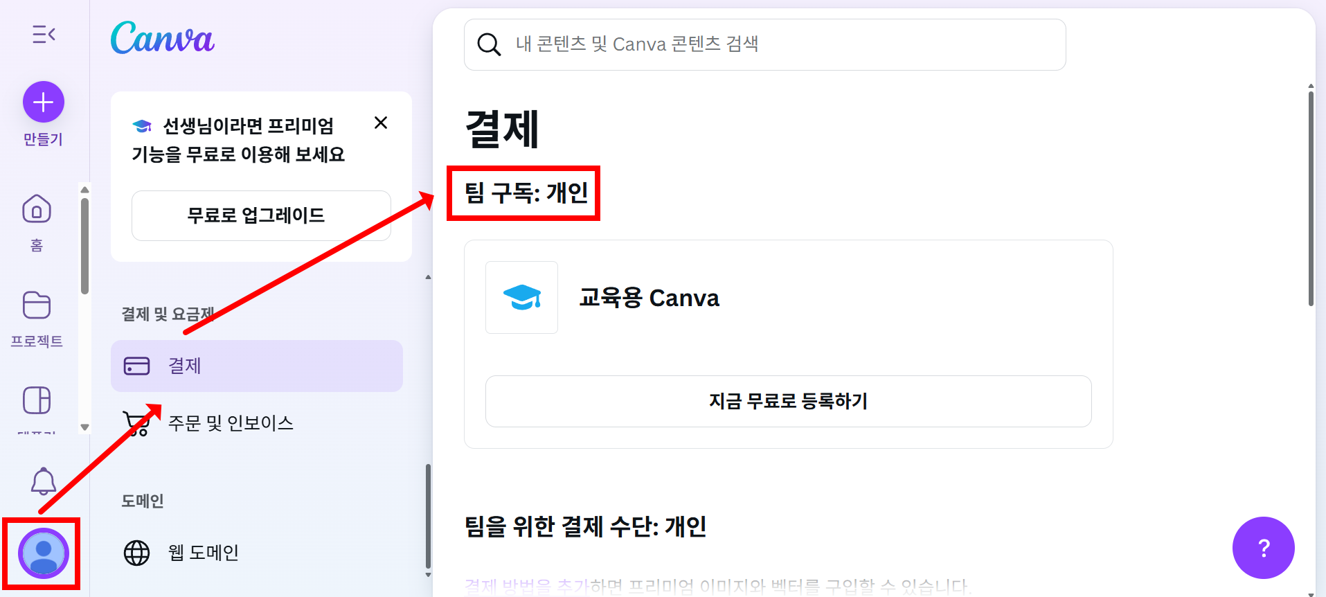Viewport: 1326px width, 597px height.
Task: Click the icon sidebar scrollbar down arrow
Action: pyautogui.click(x=84, y=427)
